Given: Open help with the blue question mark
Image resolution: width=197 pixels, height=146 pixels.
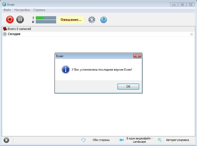Looking at the screenshot, I should point(104,20).
